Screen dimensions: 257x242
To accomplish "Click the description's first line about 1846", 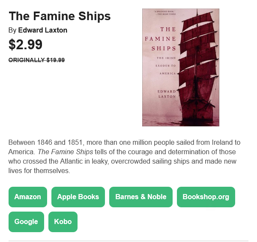I will click(x=124, y=143).
